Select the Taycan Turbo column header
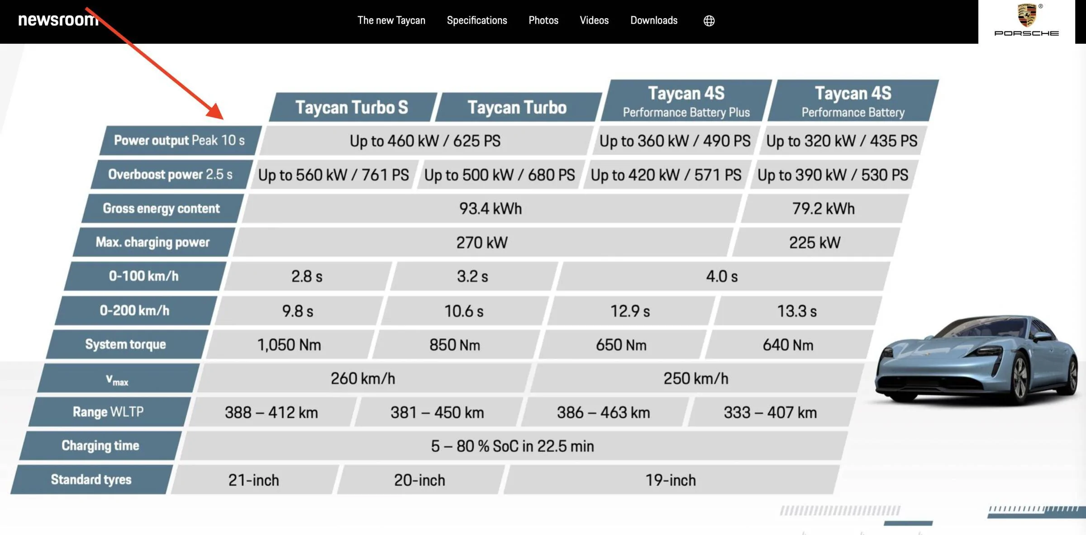 (519, 107)
